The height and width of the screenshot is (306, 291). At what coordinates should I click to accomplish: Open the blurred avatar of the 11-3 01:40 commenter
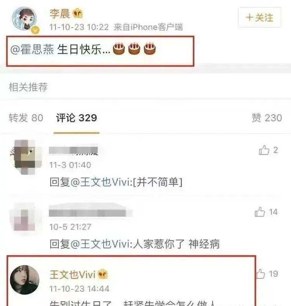(x=25, y=157)
